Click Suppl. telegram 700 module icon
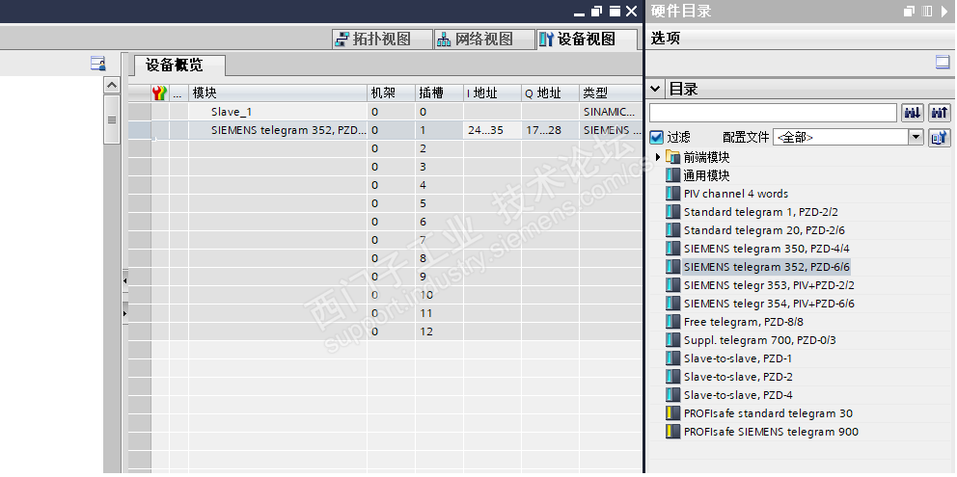 tap(672, 340)
